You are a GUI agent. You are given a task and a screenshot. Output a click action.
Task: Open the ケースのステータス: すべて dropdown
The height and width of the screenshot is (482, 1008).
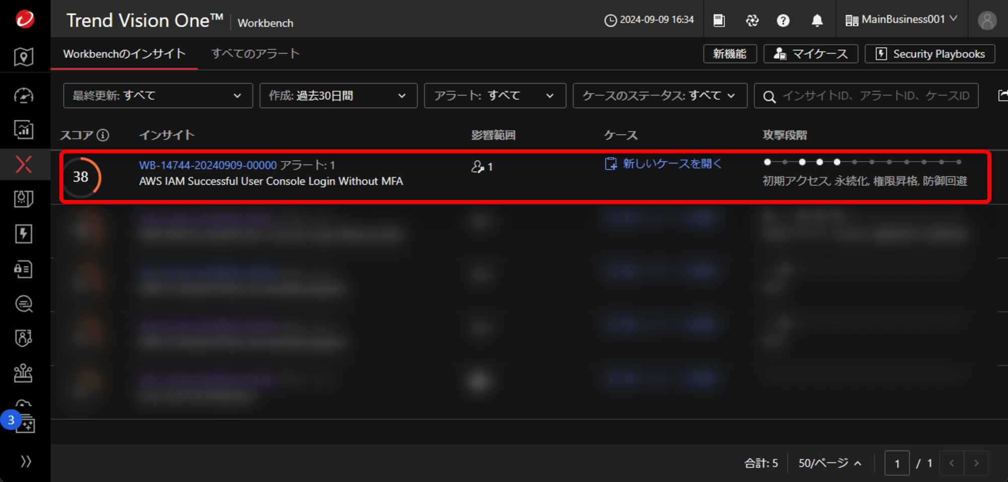coord(660,96)
